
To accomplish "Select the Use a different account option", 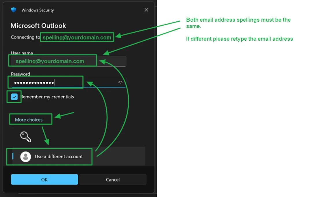I will click(x=59, y=157).
